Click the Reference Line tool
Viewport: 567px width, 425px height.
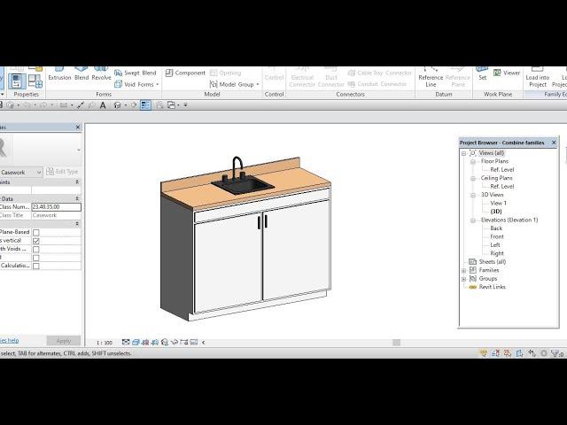431,78
